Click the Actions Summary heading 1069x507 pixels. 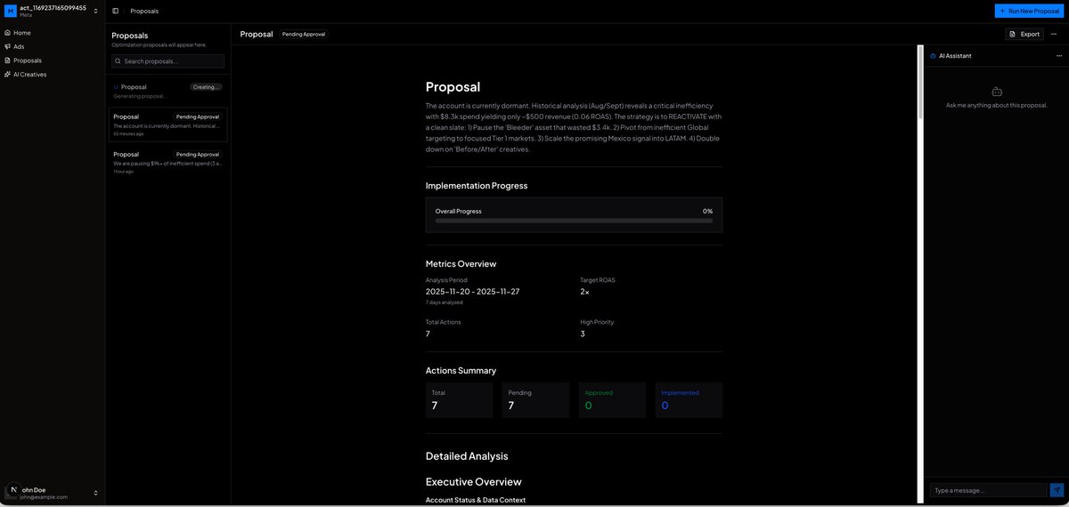click(461, 371)
